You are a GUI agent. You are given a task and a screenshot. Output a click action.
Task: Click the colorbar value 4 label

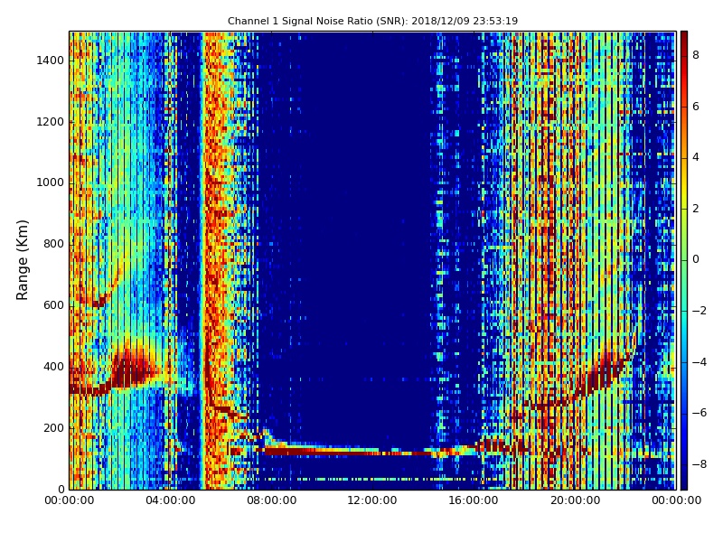[696, 157]
